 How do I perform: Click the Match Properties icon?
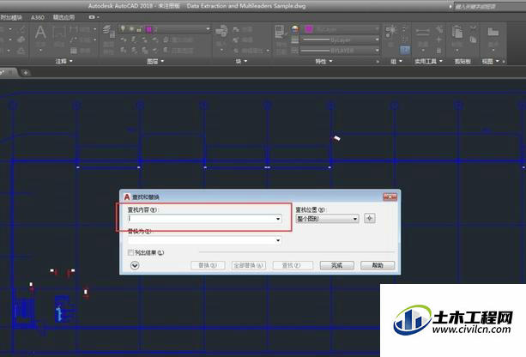click(280, 32)
